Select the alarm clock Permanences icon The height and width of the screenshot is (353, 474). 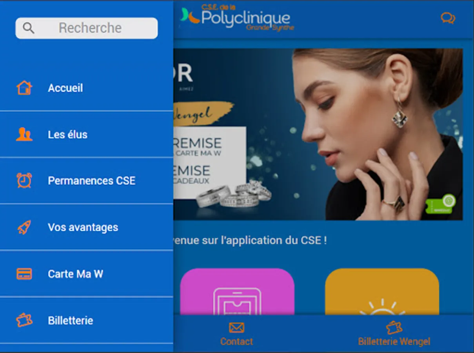click(x=24, y=180)
